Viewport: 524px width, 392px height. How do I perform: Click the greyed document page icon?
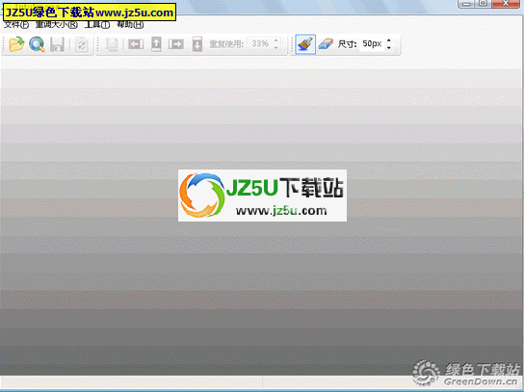point(112,44)
